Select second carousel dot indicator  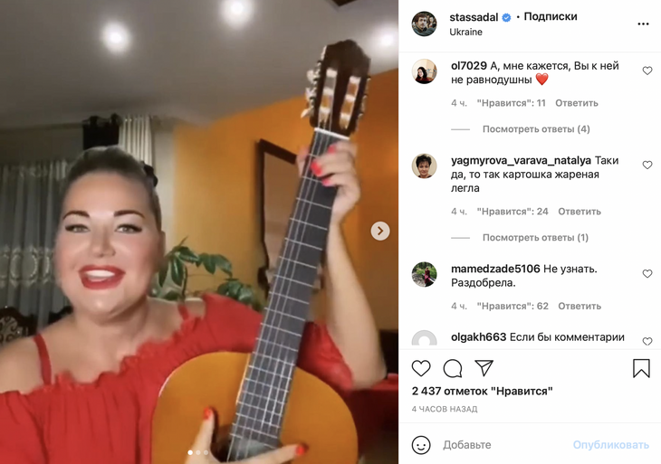198,452
